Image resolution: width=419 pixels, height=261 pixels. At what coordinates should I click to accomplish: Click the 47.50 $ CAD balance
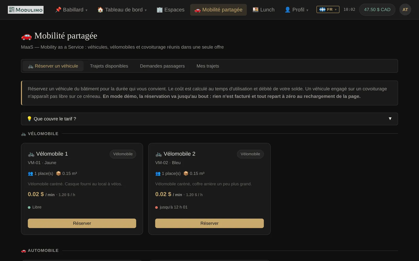click(377, 10)
